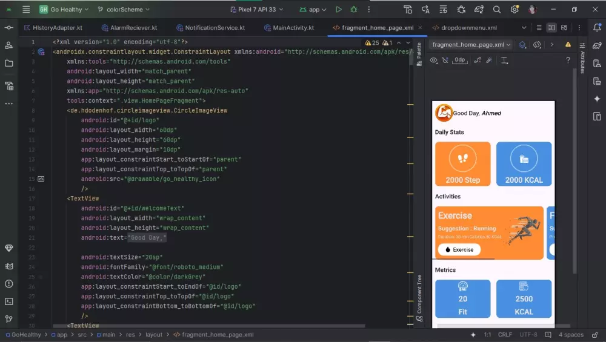
Task: Switch editor to Design-only view mode
Action: pos(564,28)
